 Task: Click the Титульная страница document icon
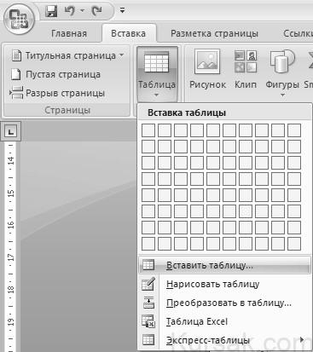click(16, 55)
